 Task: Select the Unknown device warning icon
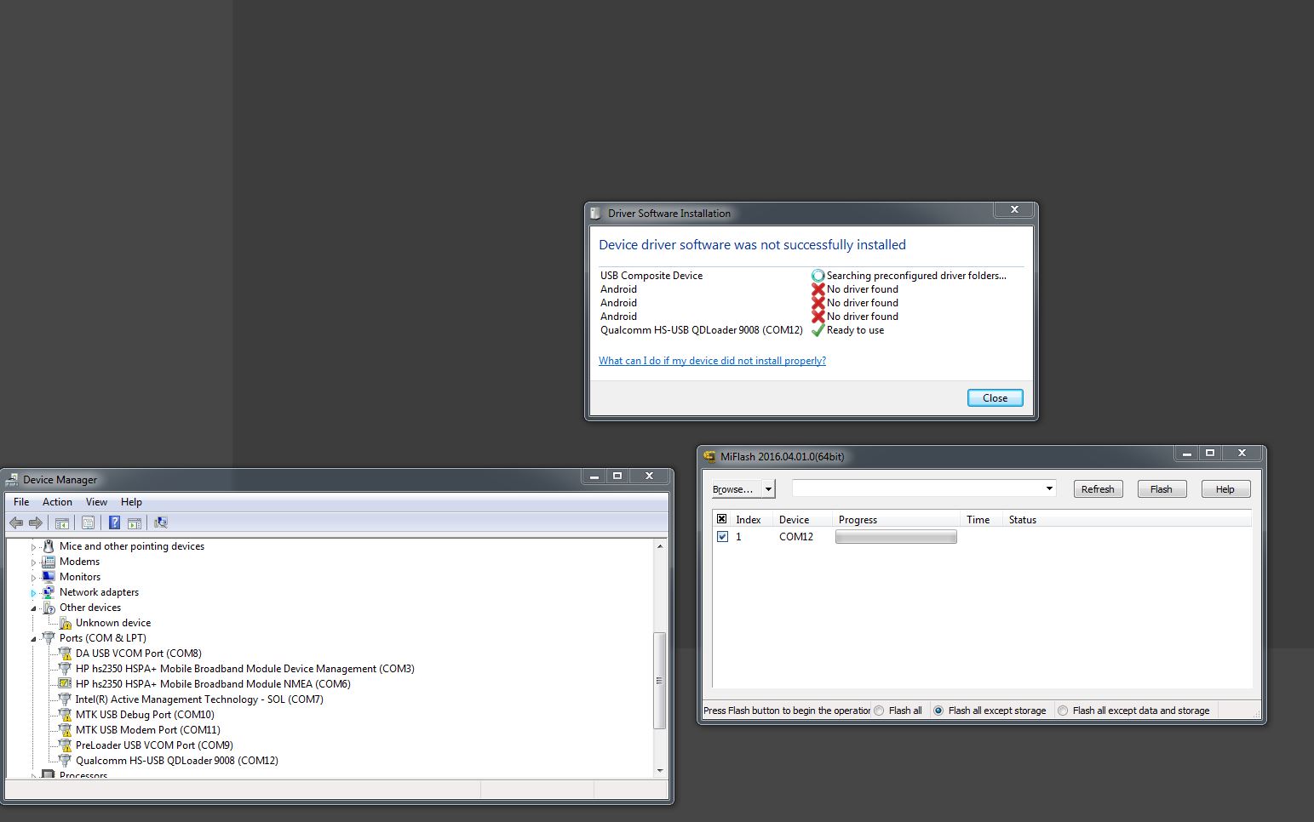(65, 623)
